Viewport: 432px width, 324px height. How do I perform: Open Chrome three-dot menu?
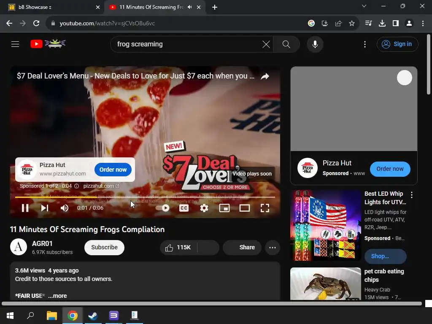click(x=423, y=24)
